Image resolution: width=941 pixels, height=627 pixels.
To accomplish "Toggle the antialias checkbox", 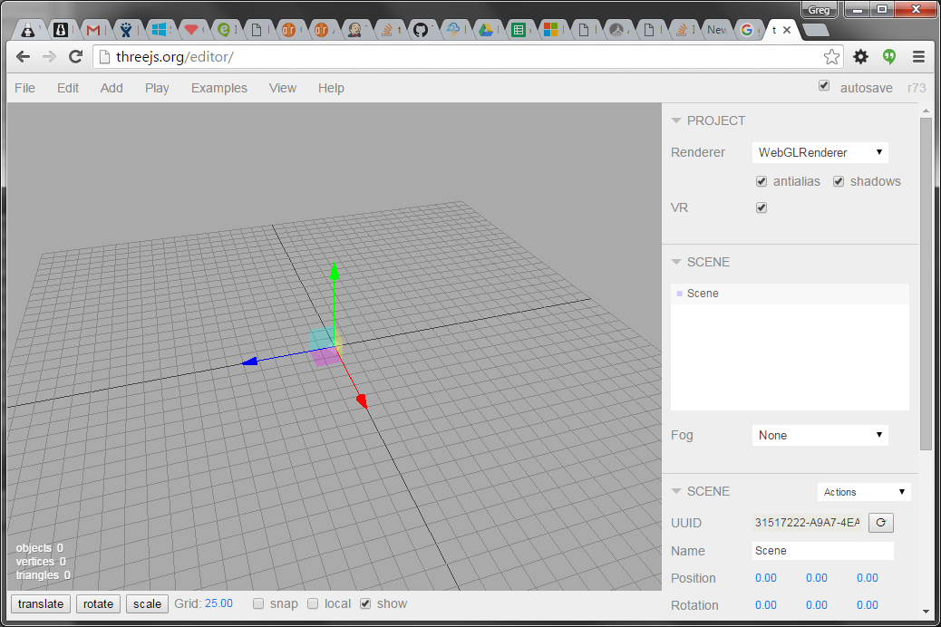I will pyautogui.click(x=762, y=181).
